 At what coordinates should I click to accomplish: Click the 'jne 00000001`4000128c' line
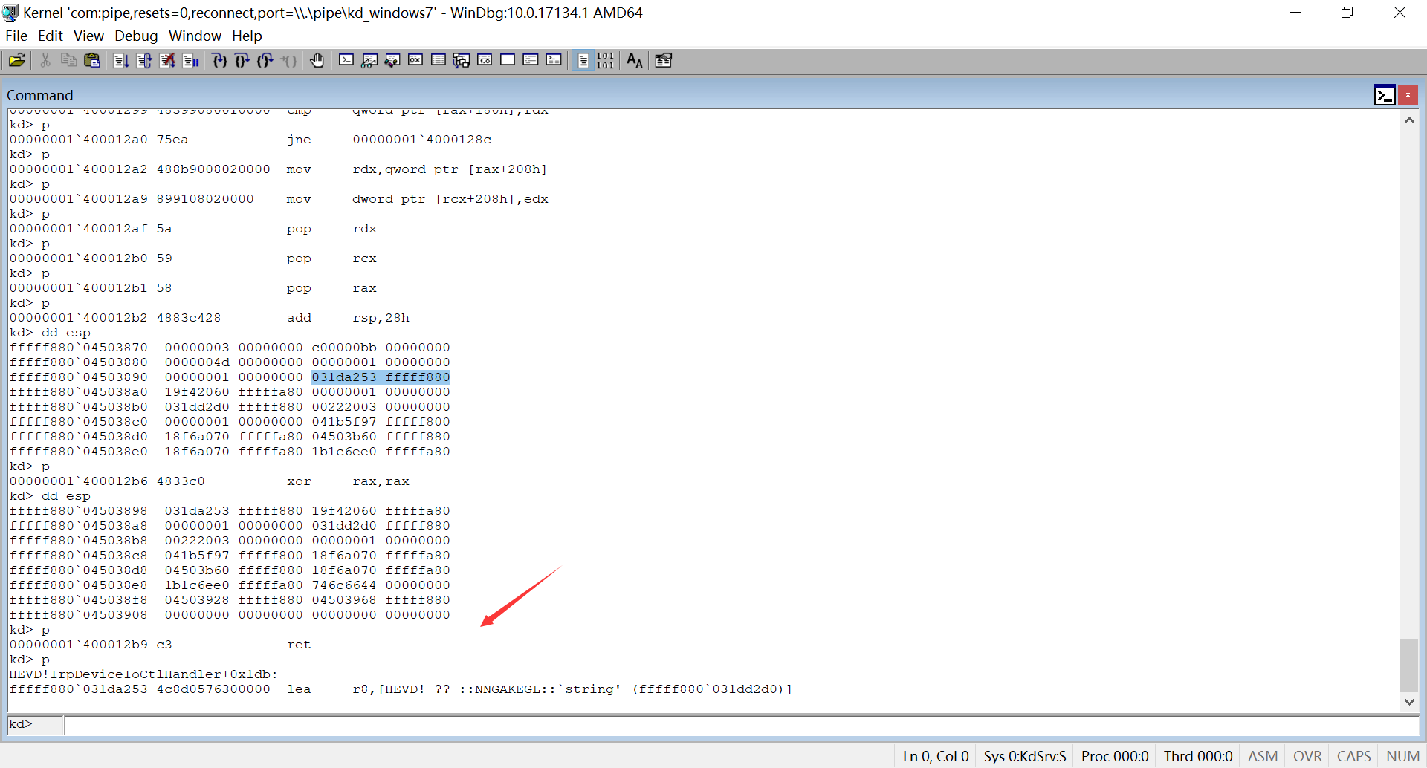250,140
